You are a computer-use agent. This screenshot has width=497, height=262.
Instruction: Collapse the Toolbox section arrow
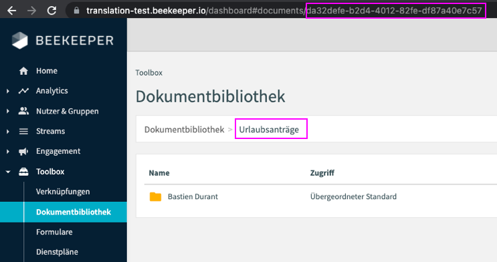pyautogui.click(x=8, y=172)
